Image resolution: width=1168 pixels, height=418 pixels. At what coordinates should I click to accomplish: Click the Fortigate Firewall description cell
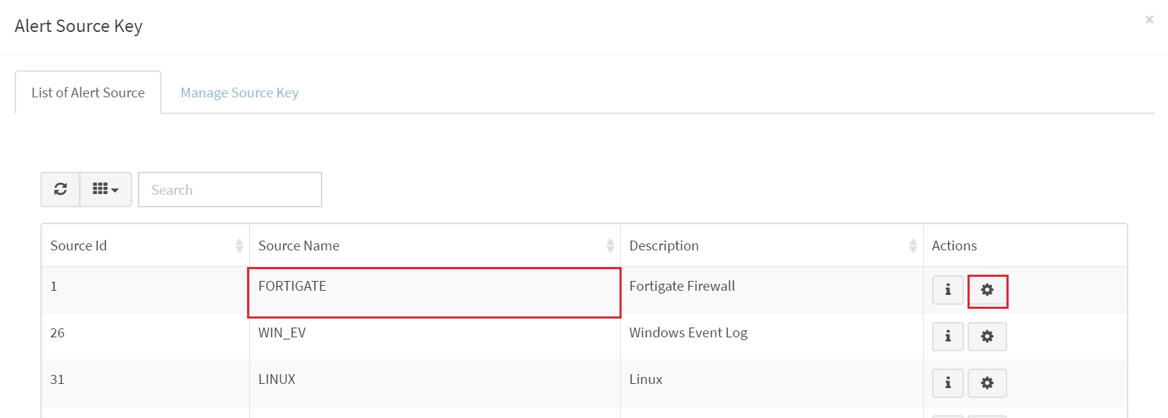tap(771, 291)
